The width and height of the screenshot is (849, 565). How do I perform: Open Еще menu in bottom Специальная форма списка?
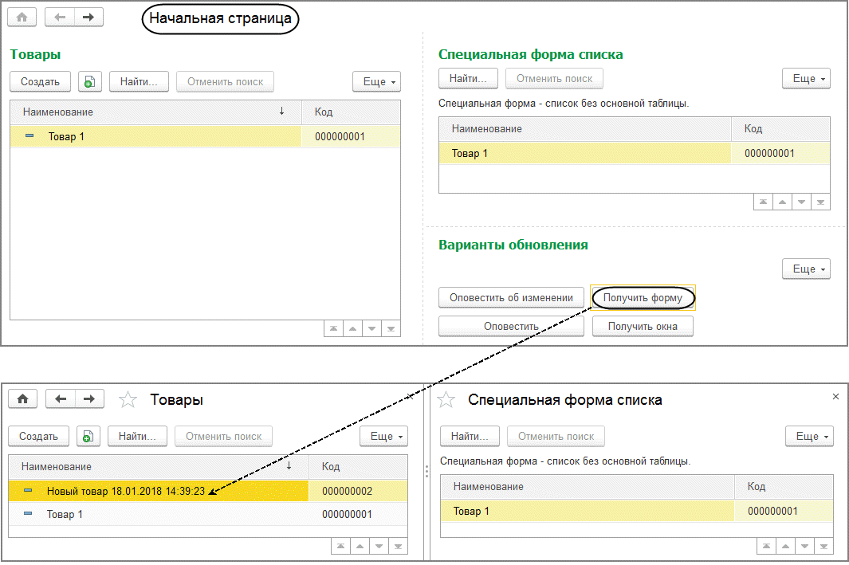coord(809,436)
